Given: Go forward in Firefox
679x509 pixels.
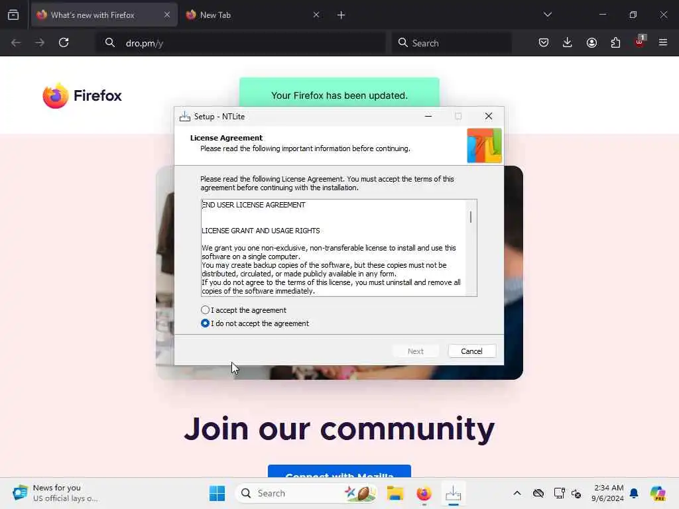Looking at the screenshot, I should pos(40,43).
